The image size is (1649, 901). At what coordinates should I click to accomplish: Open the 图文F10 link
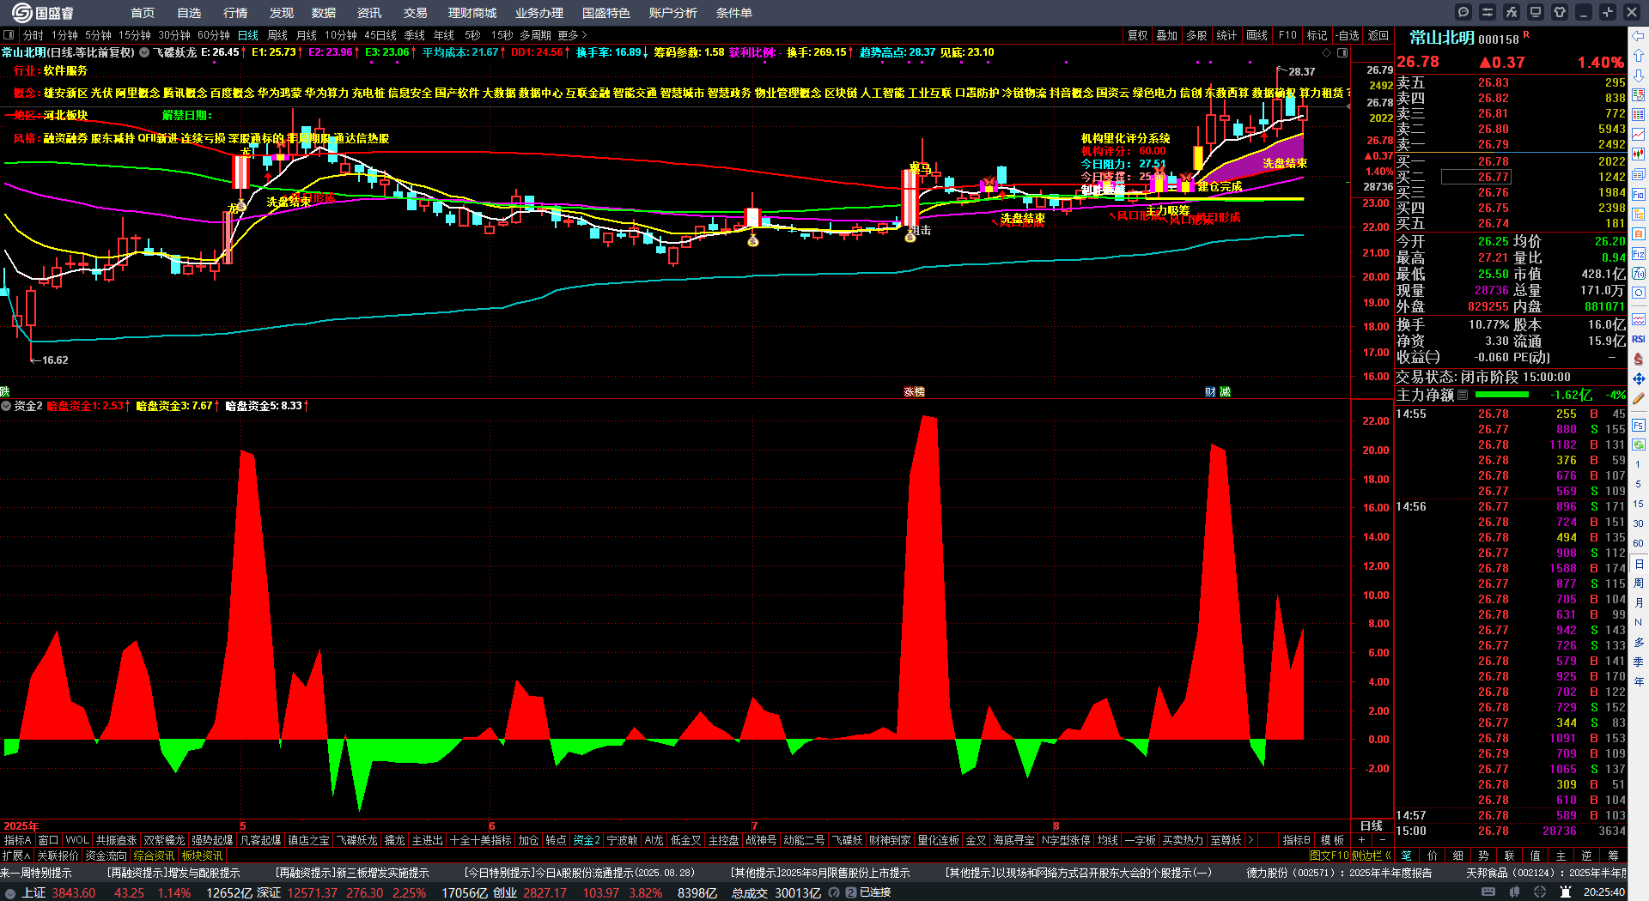1329,856
